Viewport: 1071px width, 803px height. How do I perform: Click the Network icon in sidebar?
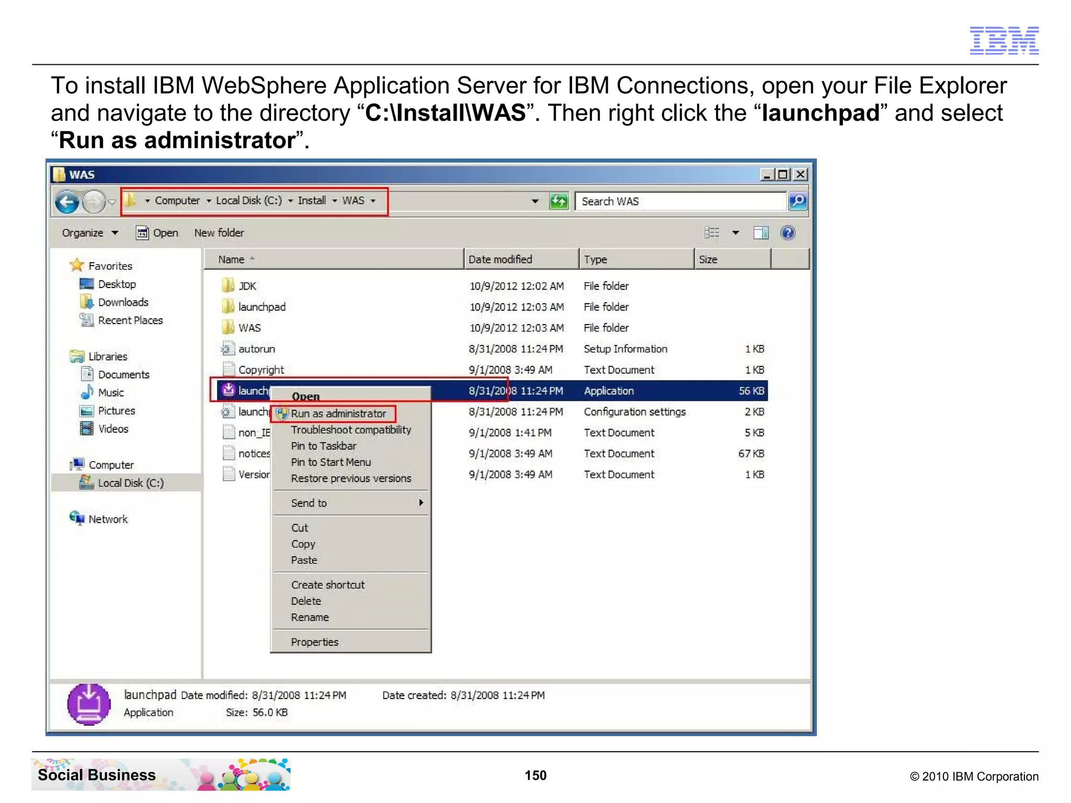(77, 518)
